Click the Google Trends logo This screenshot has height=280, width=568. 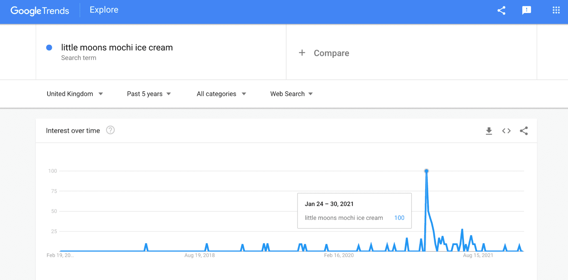tap(39, 10)
